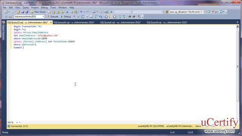Open the Window menu
The width and height of the screenshot is (242, 136).
[62, 8]
